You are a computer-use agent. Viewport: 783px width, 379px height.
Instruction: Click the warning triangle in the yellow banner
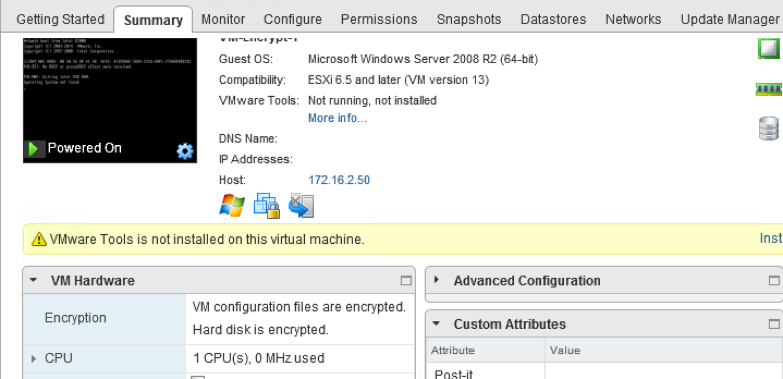[x=38, y=238]
